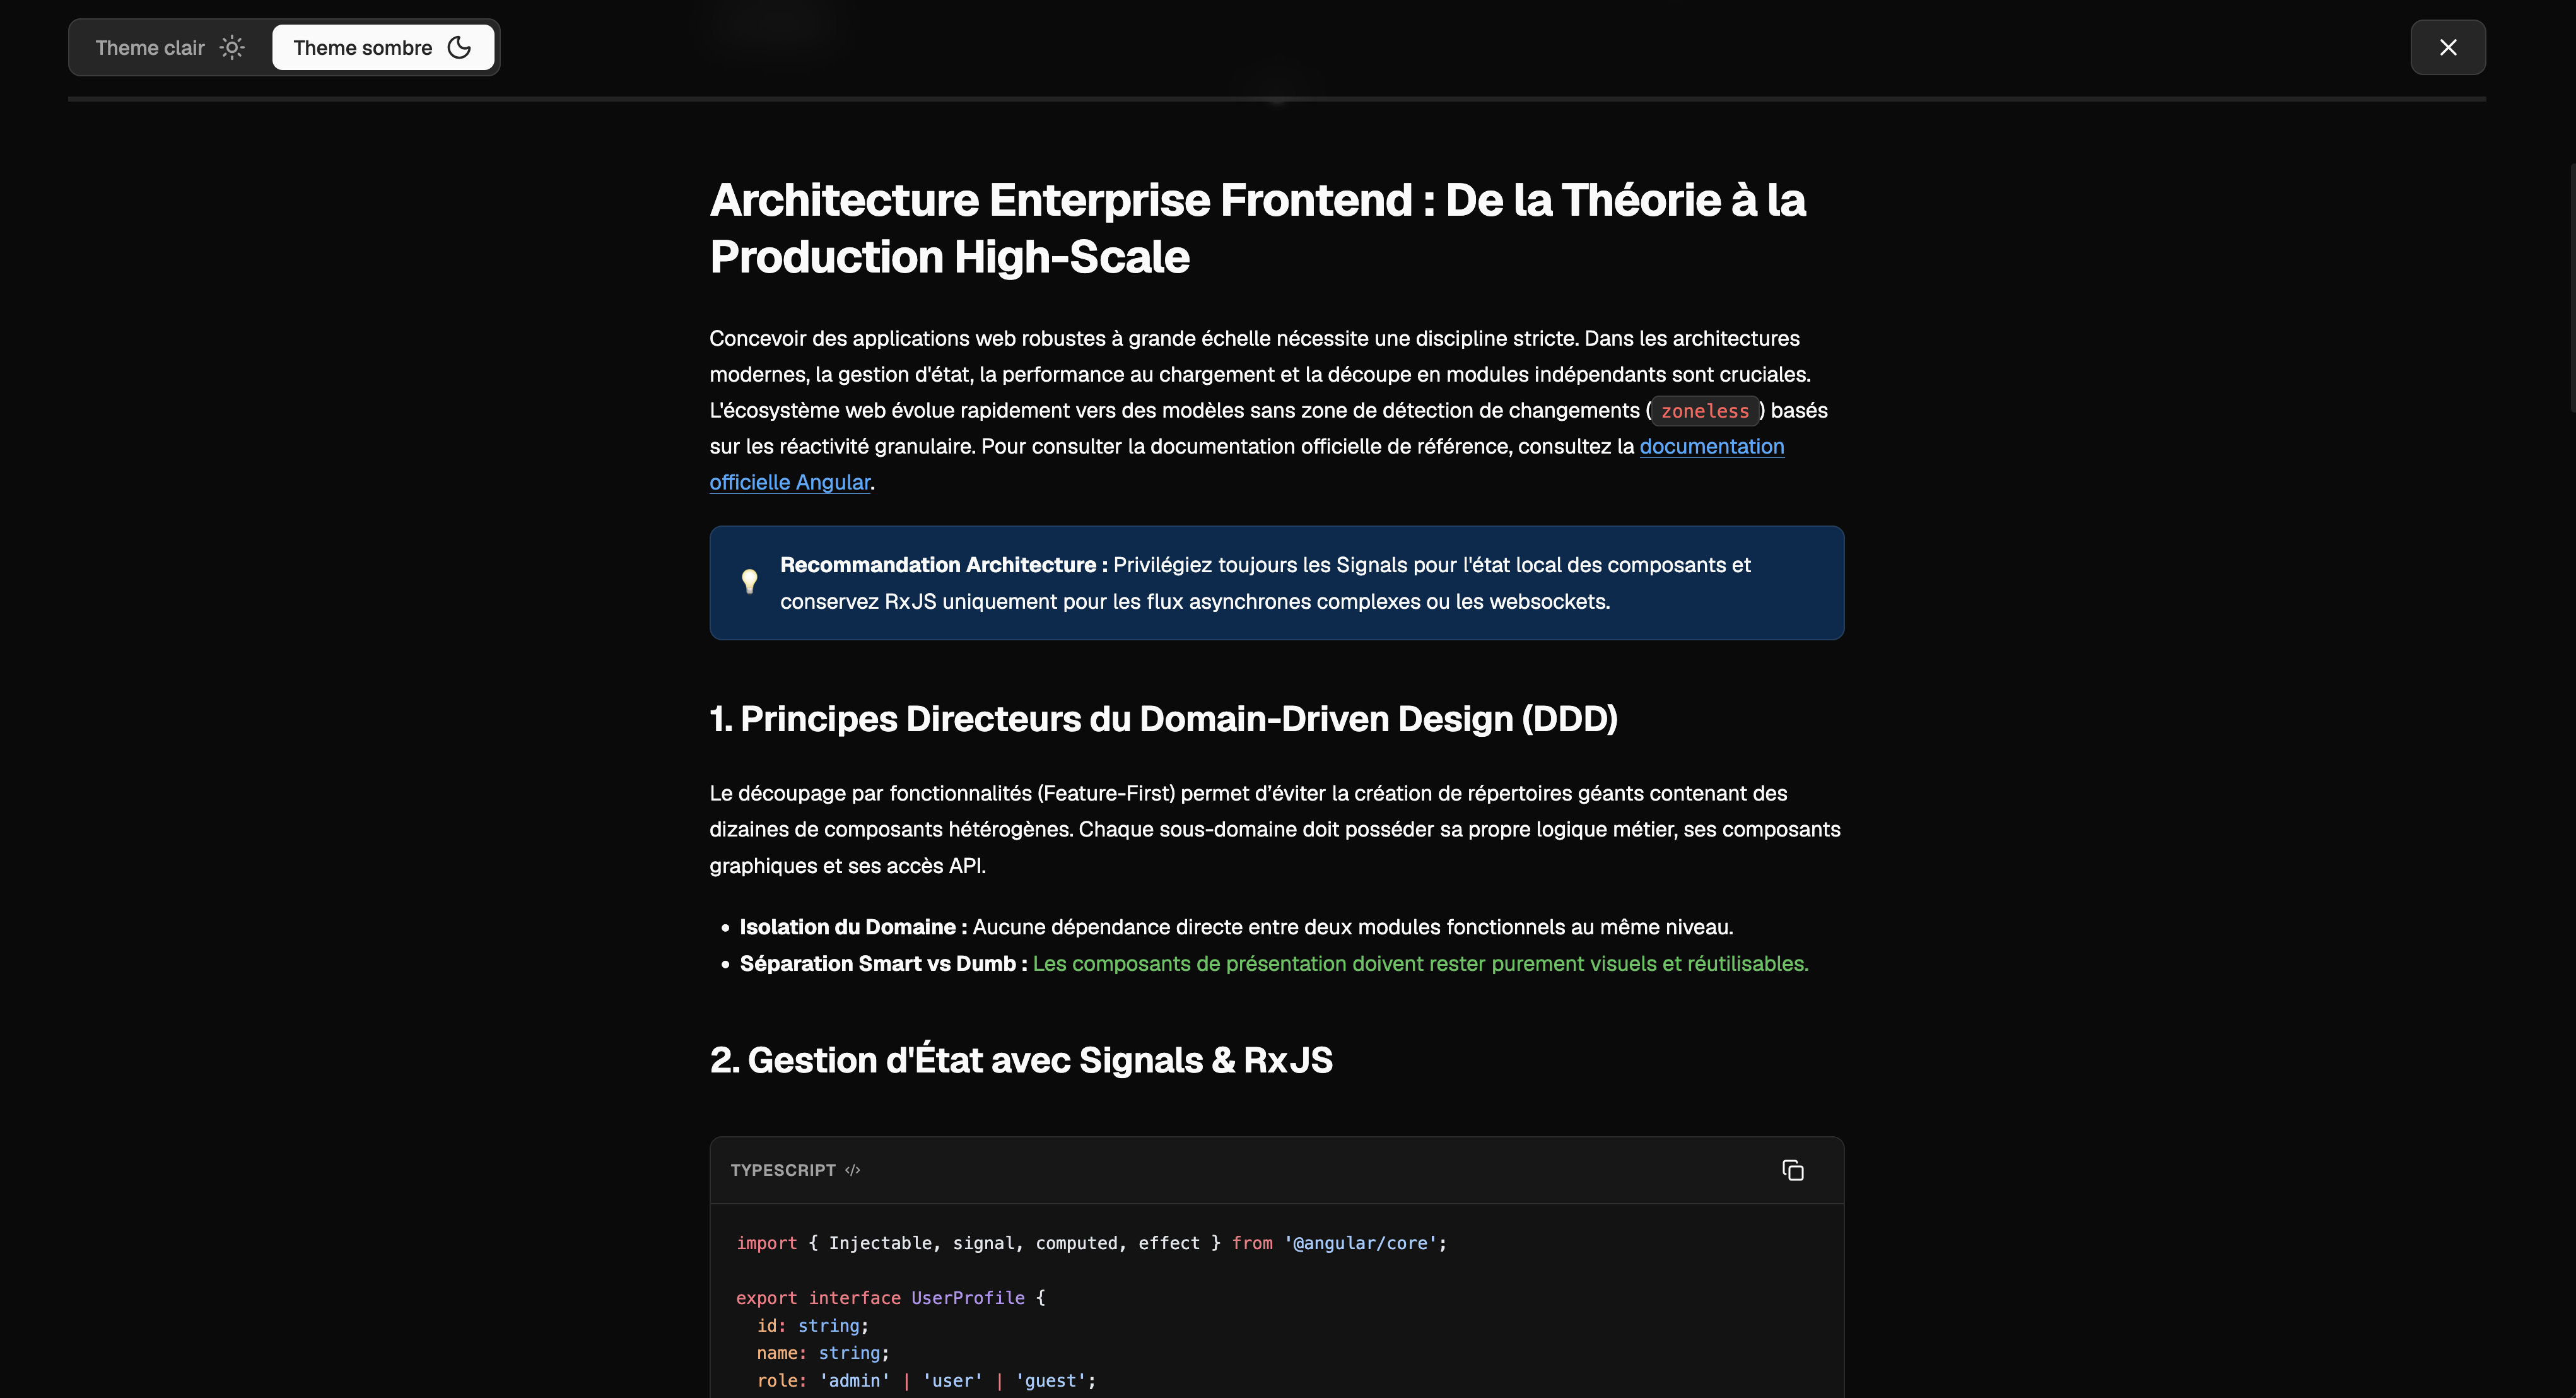
Task: Click the code line name: string;
Action: 823,1353
